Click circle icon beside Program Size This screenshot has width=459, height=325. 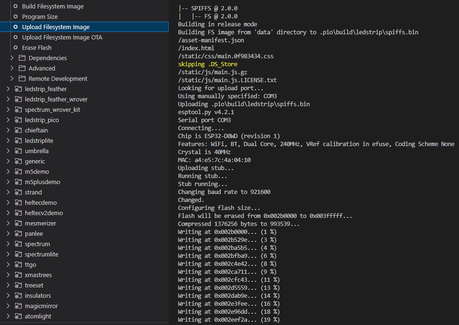click(16, 17)
